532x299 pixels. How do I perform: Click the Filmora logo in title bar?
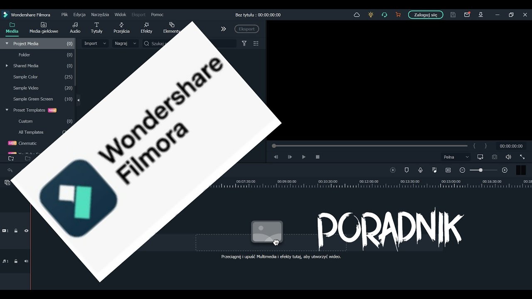tap(5, 15)
